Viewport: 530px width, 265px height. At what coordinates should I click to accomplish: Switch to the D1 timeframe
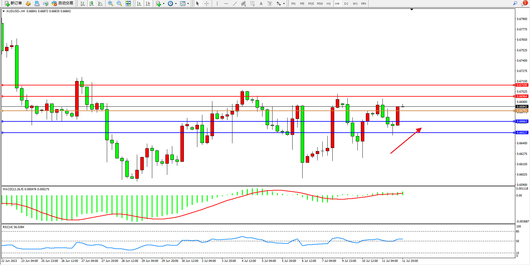(346, 4)
